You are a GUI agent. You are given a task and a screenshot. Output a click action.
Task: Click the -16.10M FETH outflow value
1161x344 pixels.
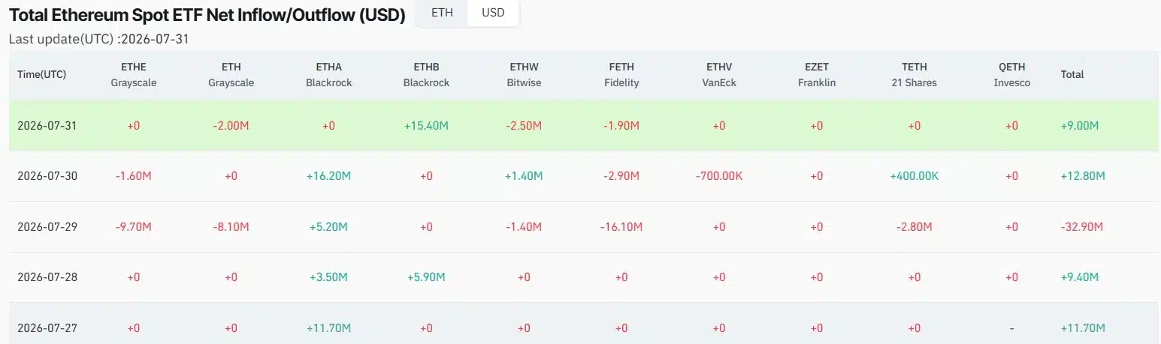point(621,226)
